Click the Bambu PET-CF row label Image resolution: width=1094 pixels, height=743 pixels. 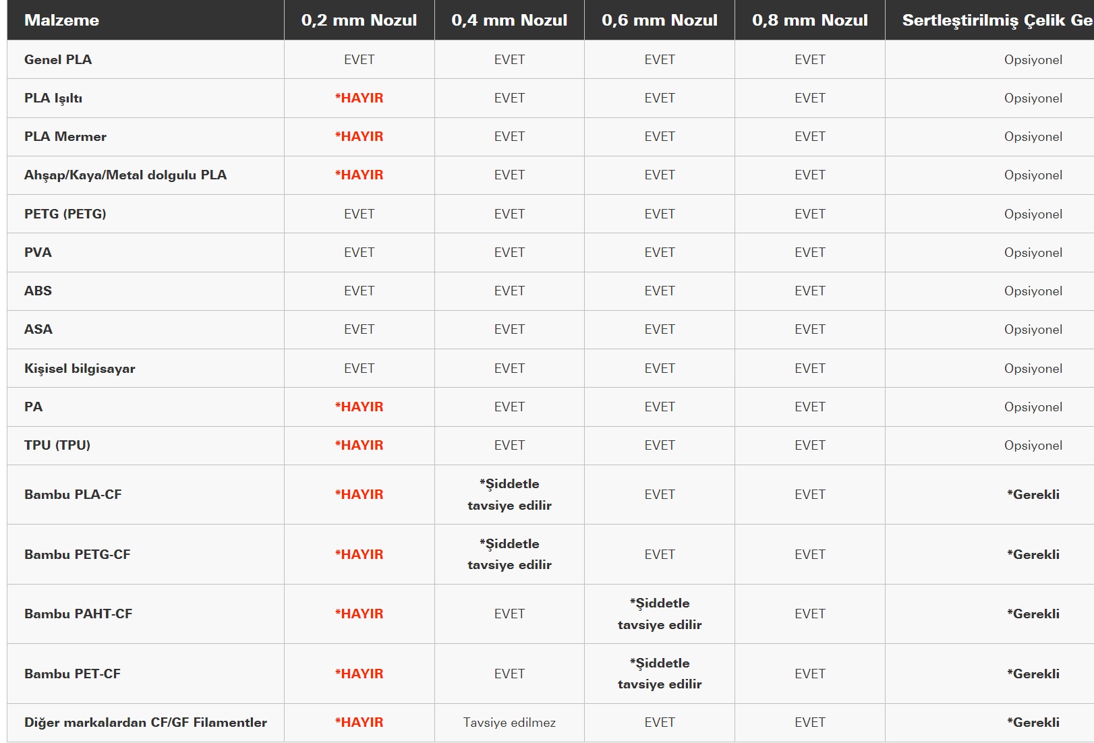72,674
